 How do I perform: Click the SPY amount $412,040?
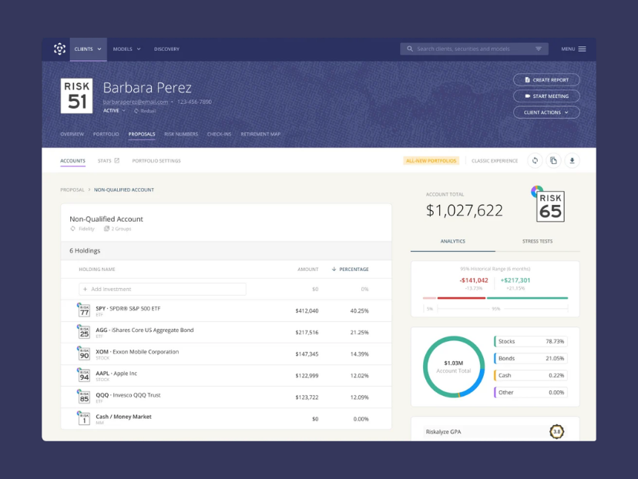pos(307,310)
